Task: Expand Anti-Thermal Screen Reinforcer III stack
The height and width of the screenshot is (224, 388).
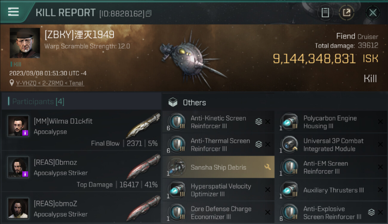Action: 258,144
